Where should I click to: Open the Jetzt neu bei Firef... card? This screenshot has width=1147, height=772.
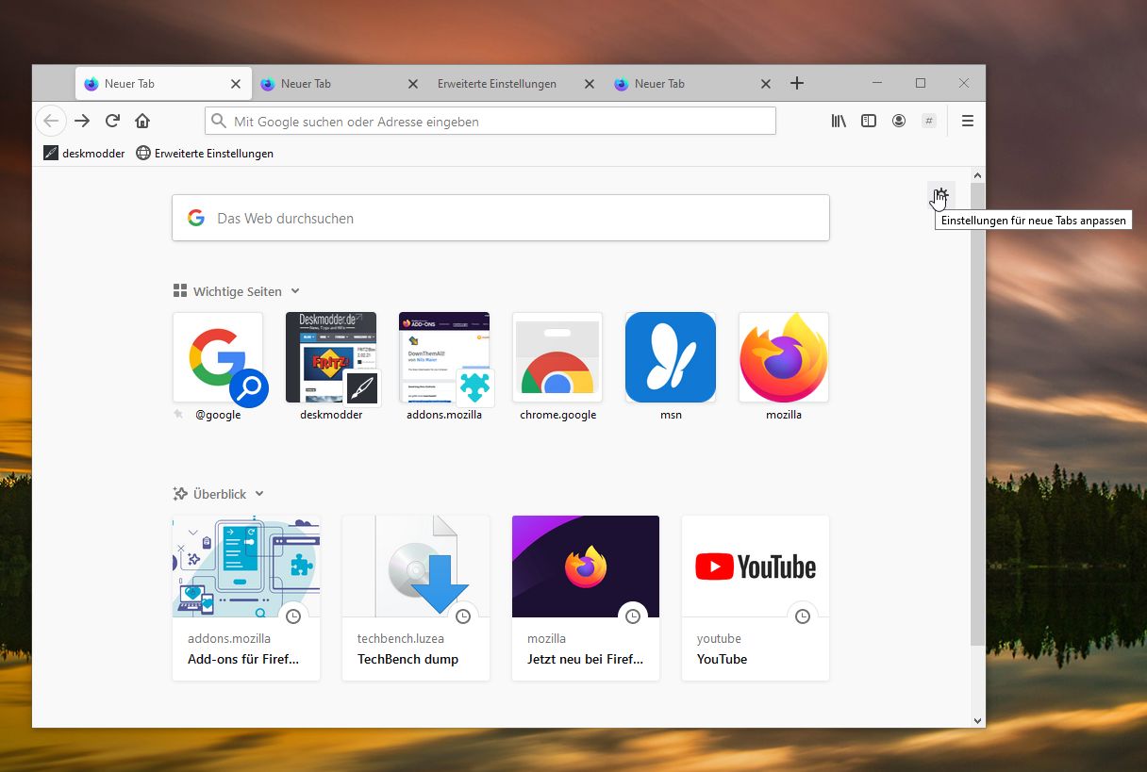click(x=586, y=598)
